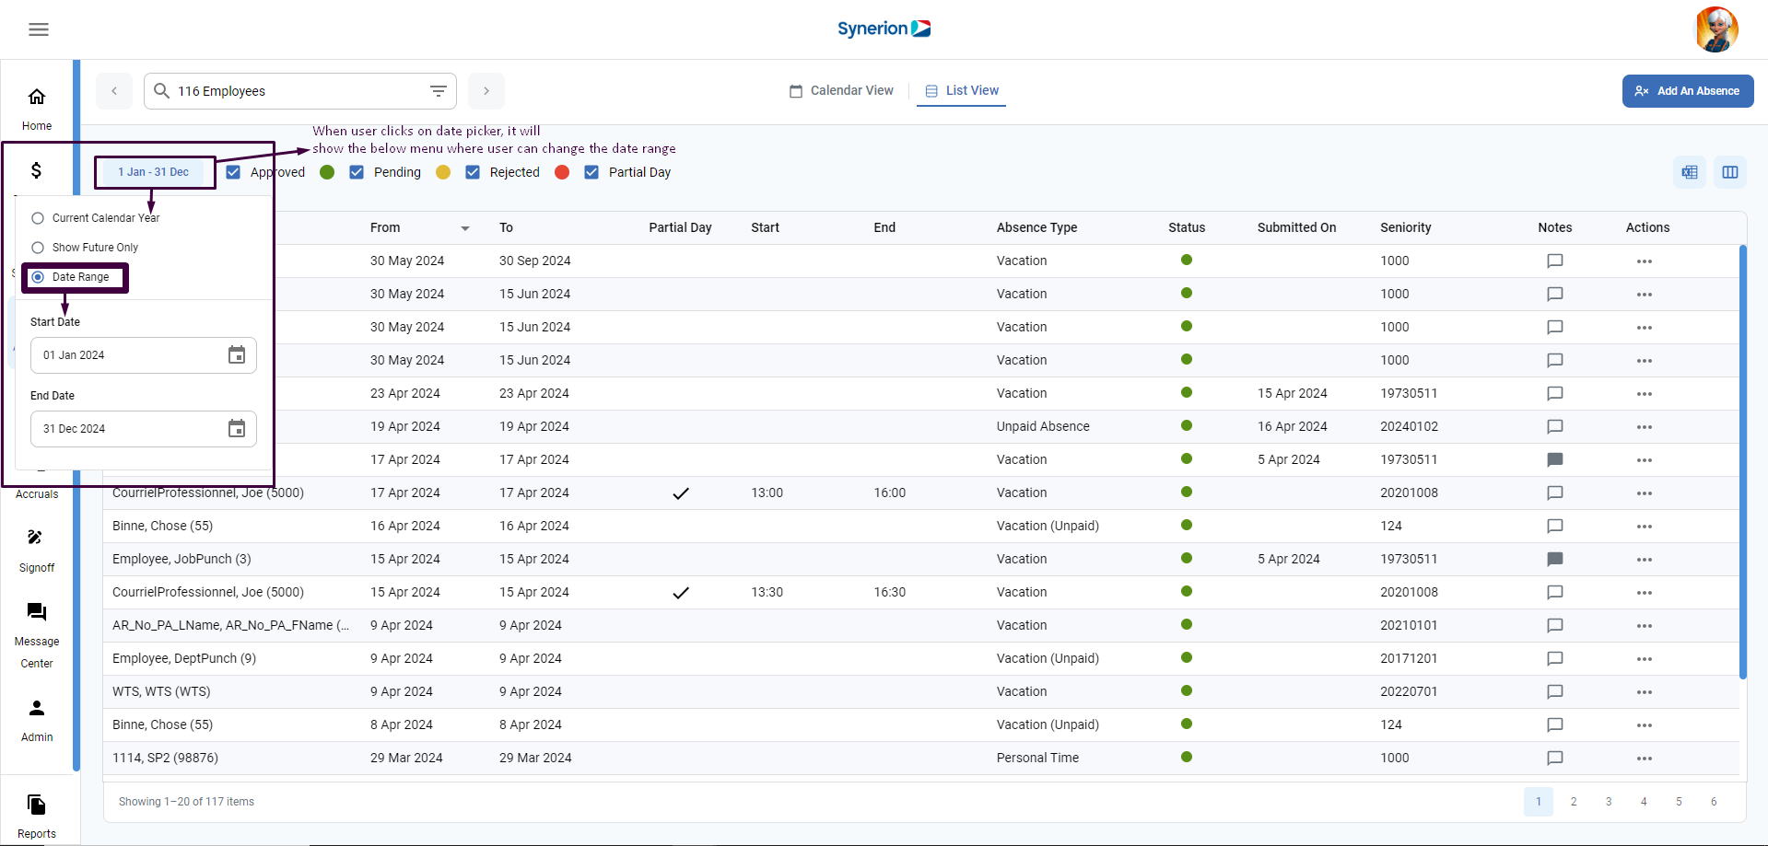Switch to List View tab

click(961, 90)
